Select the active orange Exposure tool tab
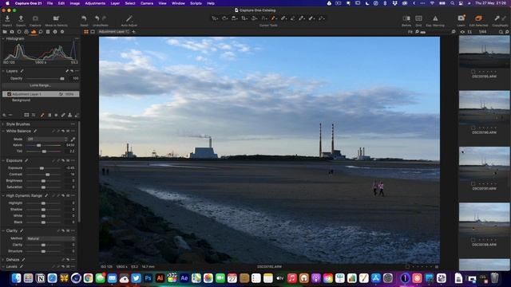 coord(34,32)
